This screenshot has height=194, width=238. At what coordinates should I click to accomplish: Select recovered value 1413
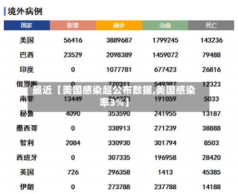click(x=165, y=172)
